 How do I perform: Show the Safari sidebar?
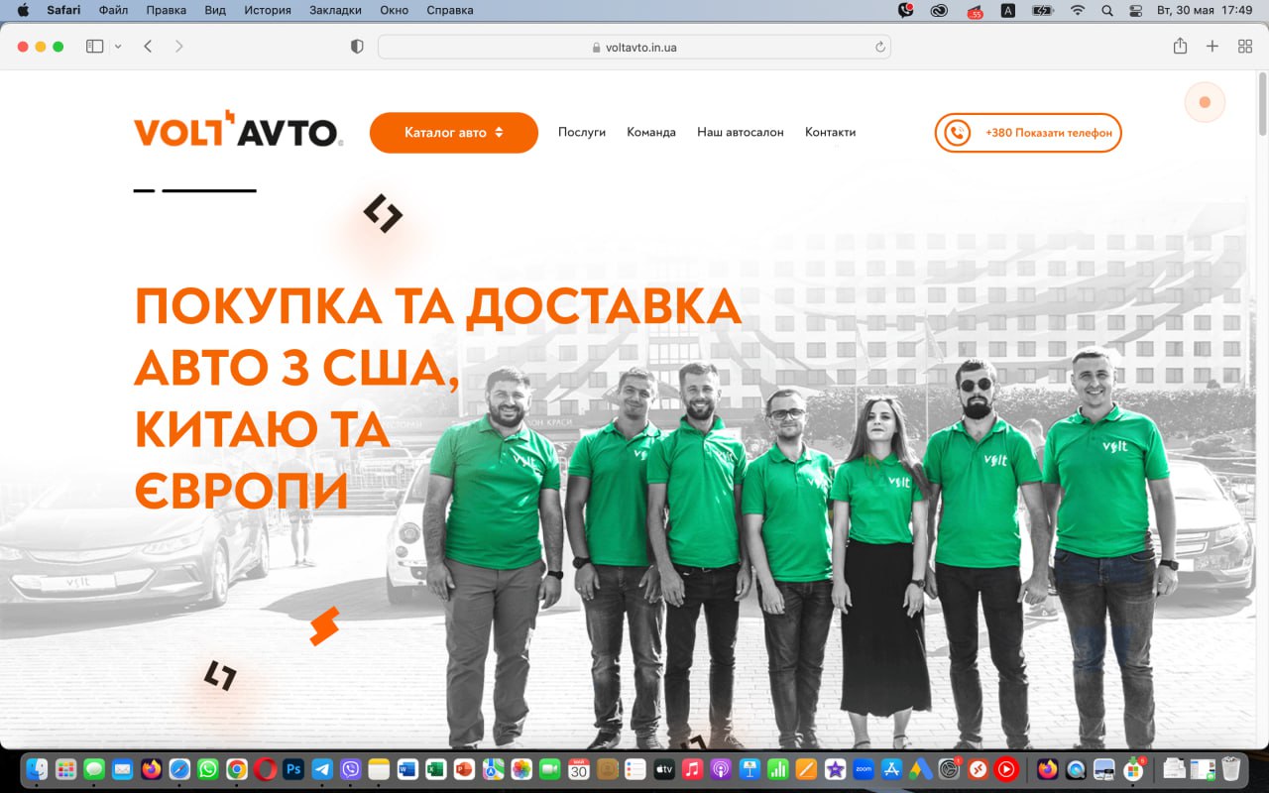pos(95,47)
